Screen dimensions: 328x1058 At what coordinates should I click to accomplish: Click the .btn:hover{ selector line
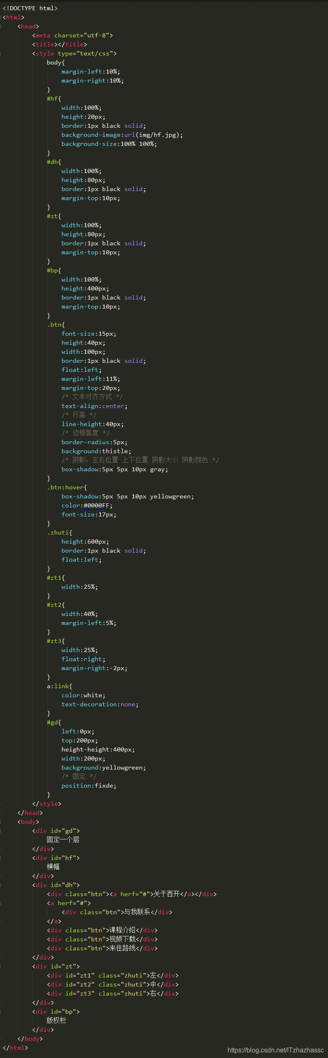pos(67,487)
